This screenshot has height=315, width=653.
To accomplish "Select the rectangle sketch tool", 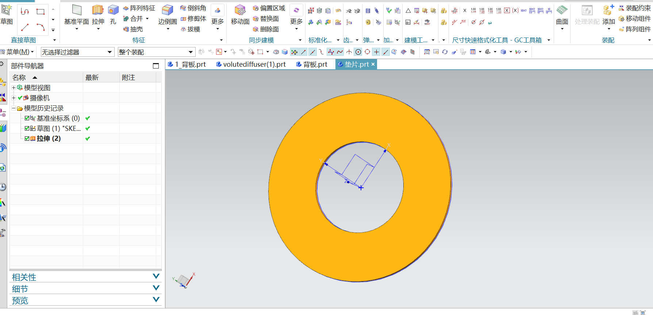I will coord(41,12).
